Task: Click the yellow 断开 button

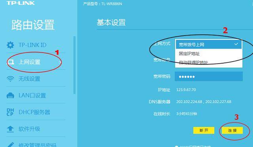Action: [204, 130]
